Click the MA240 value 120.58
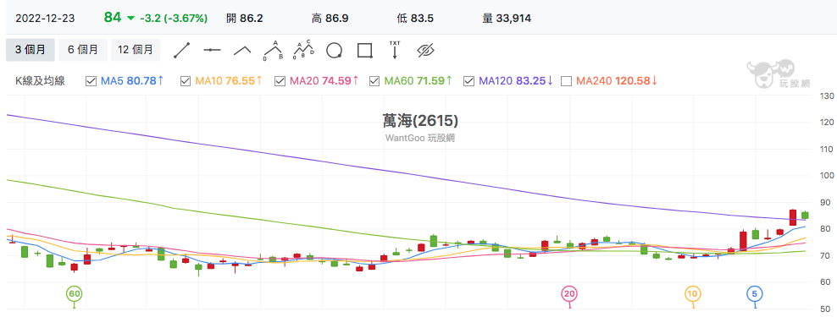Screen dimensions: 837x317 (x=633, y=81)
